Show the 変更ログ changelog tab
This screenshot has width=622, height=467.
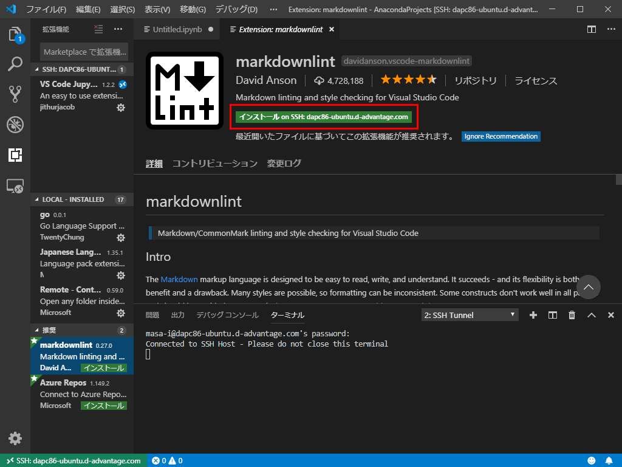[284, 164]
